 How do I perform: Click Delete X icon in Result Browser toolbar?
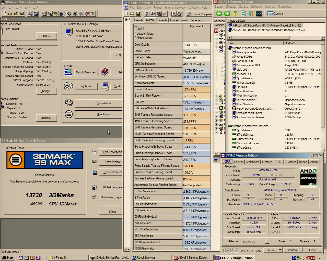tap(165, 14)
